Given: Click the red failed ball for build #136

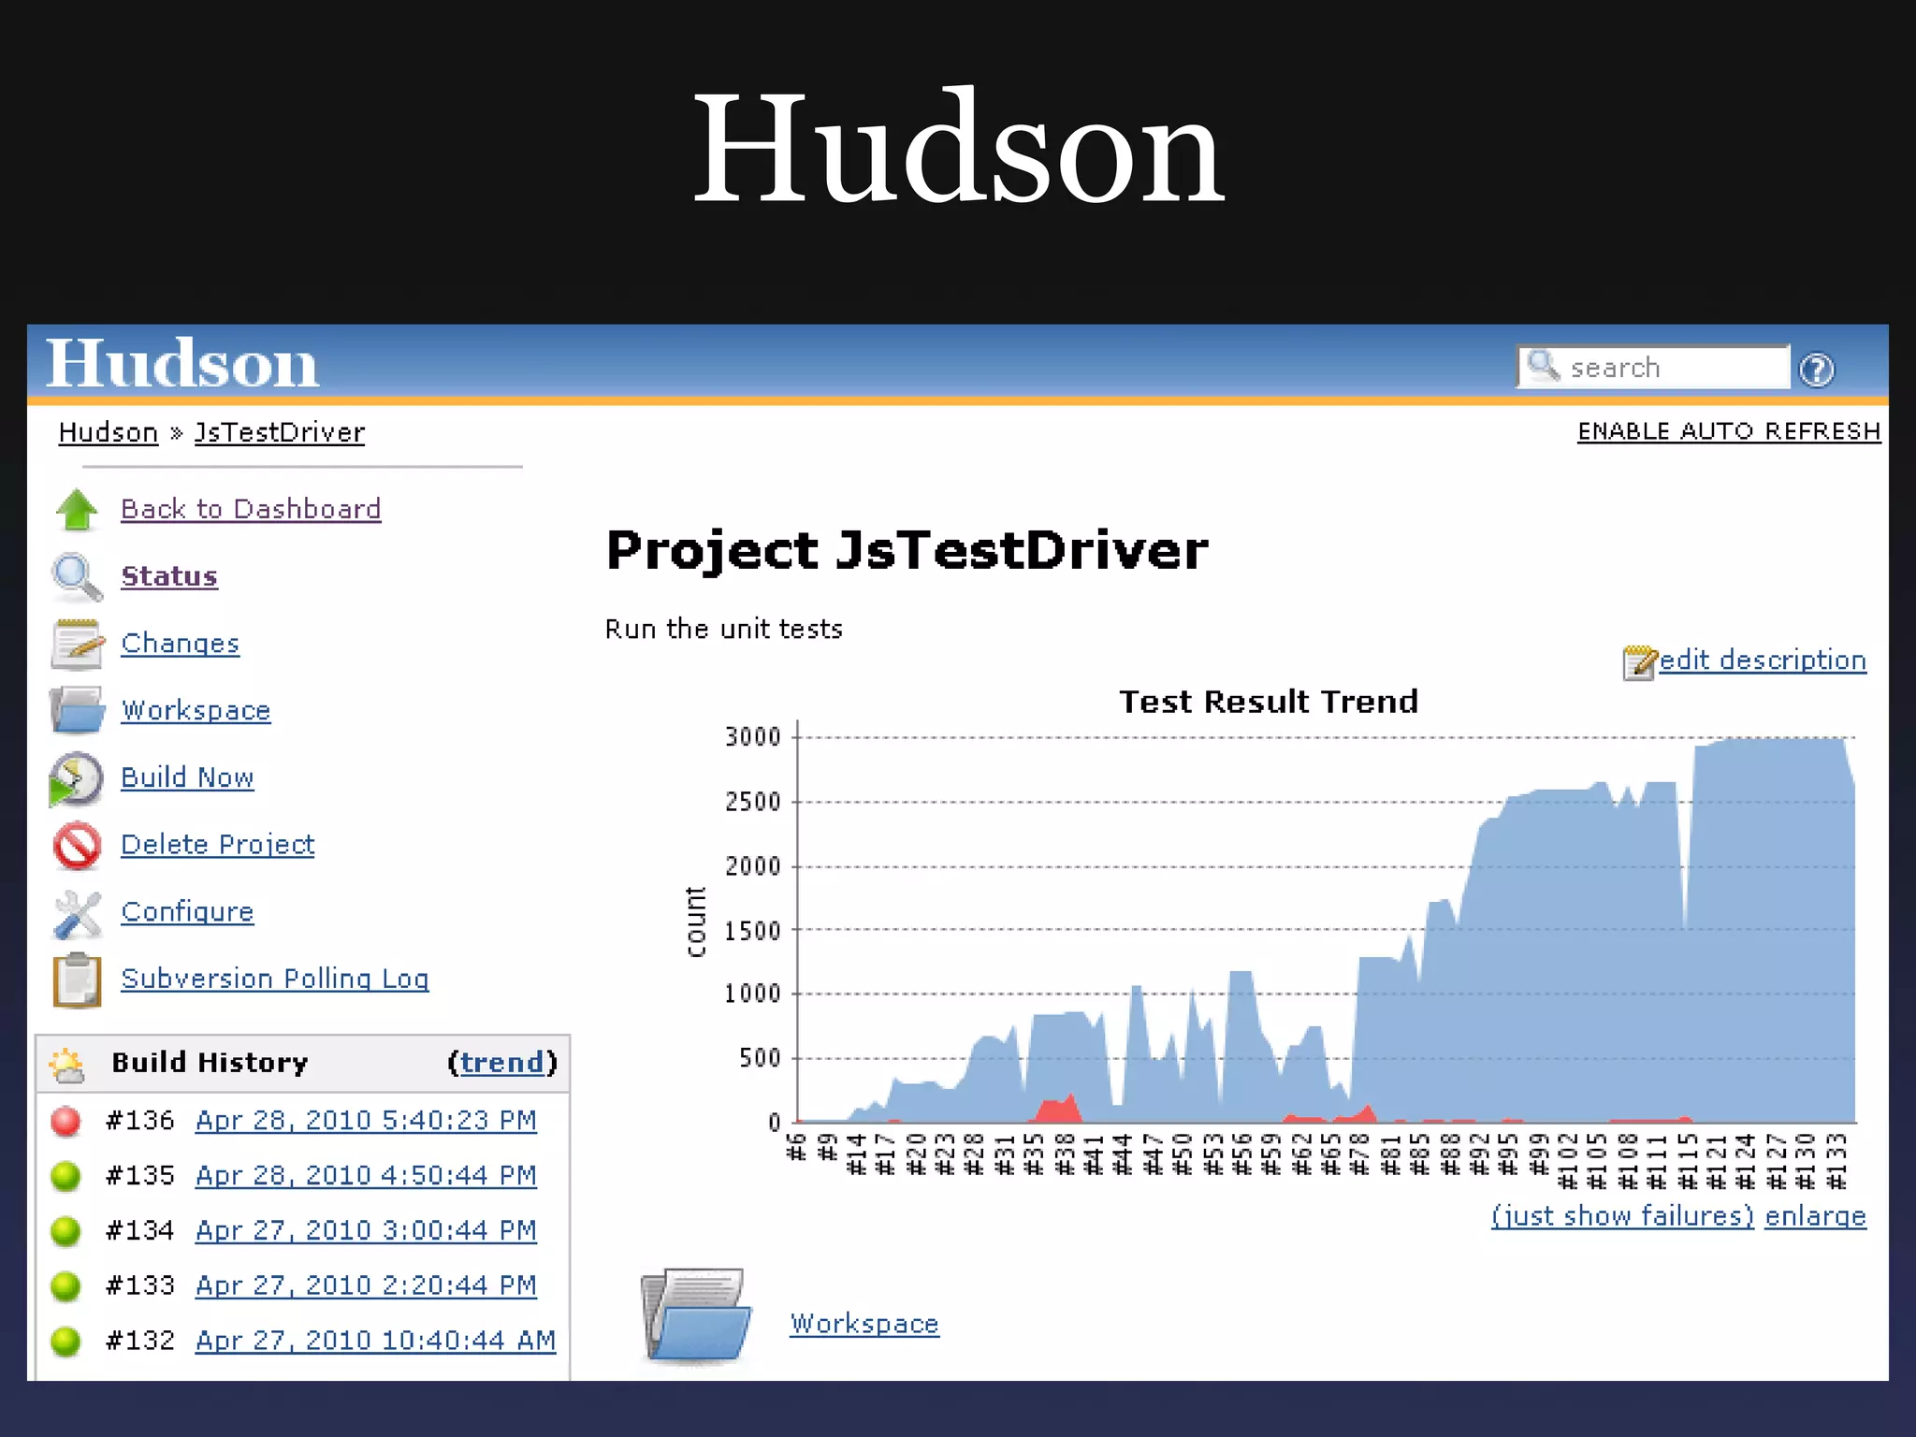Looking at the screenshot, I should 66,1121.
